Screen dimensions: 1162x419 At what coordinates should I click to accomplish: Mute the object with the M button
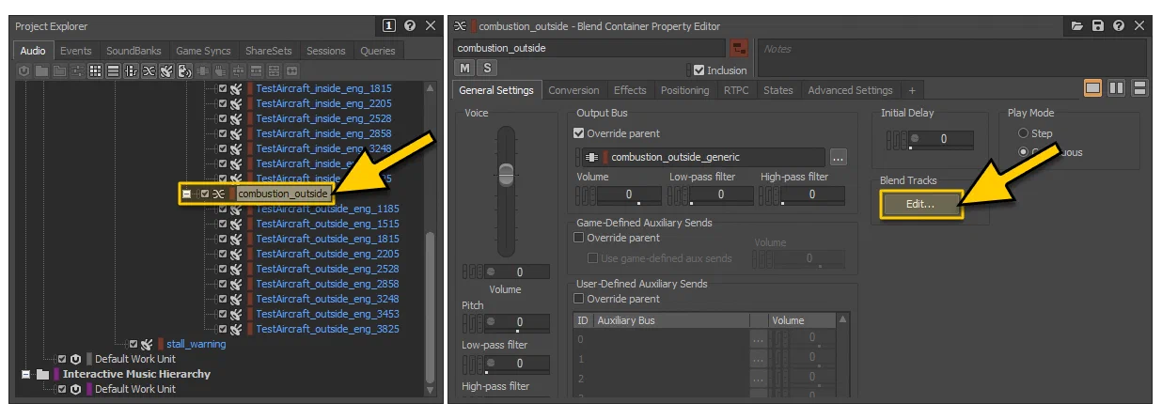coord(465,68)
